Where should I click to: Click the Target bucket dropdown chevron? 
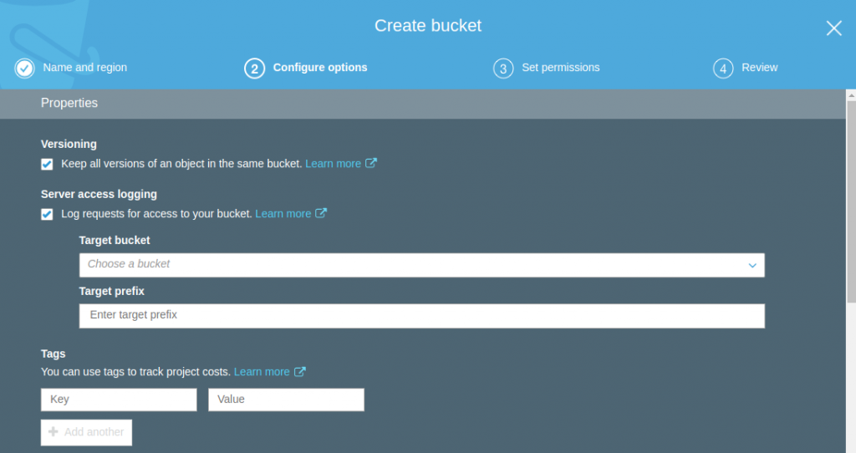(x=752, y=265)
